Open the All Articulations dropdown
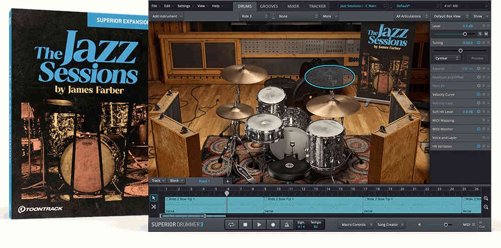This screenshot has width=501, height=248. pyautogui.click(x=411, y=16)
